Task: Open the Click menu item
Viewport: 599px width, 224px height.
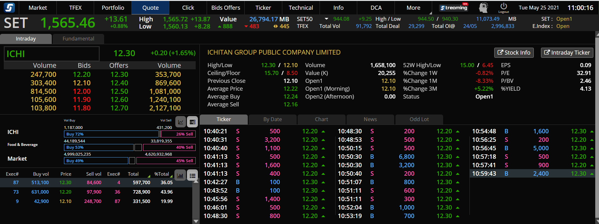Action: [x=188, y=8]
